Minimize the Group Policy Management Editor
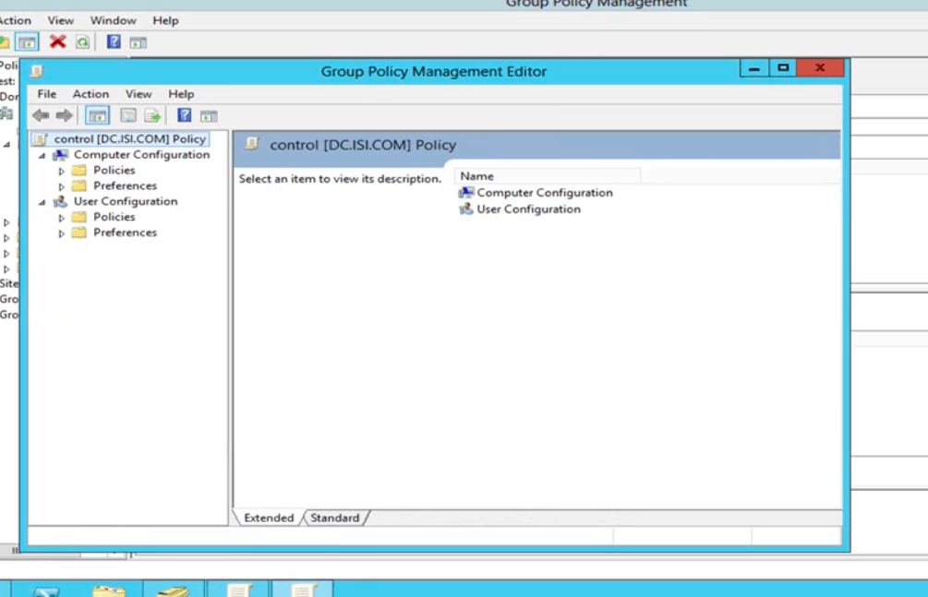Image resolution: width=928 pixels, height=597 pixels. point(754,68)
